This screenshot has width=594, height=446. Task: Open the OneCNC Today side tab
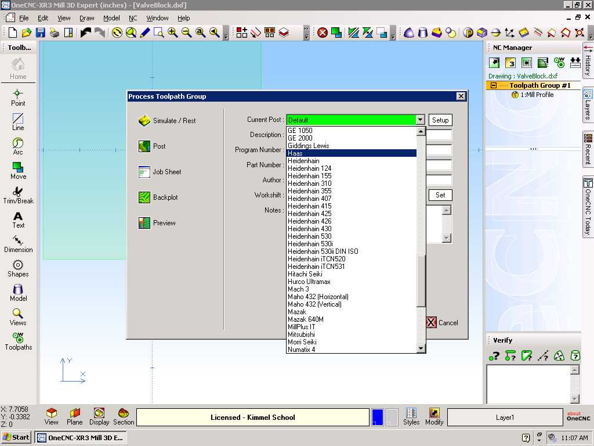(588, 207)
